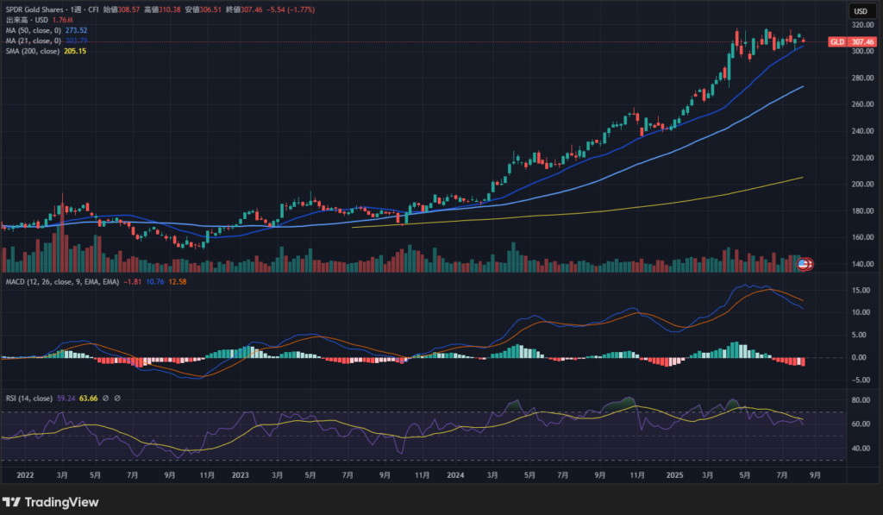This screenshot has height=515, width=883.
Task: Click the RSI average value 63.66
Action: tap(89, 399)
